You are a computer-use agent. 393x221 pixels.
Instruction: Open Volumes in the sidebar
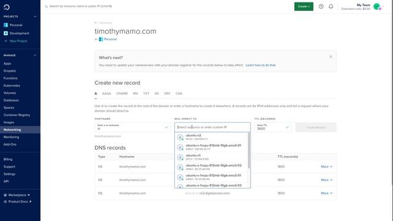click(10, 93)
